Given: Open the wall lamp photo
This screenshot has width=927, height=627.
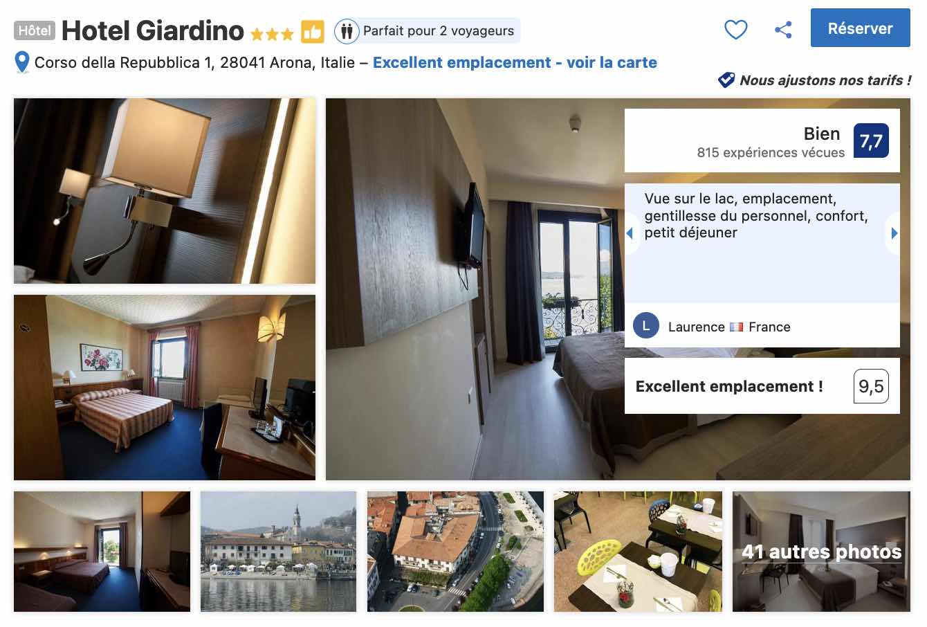Looking at the screenshot, I should [x=165, y=191].
